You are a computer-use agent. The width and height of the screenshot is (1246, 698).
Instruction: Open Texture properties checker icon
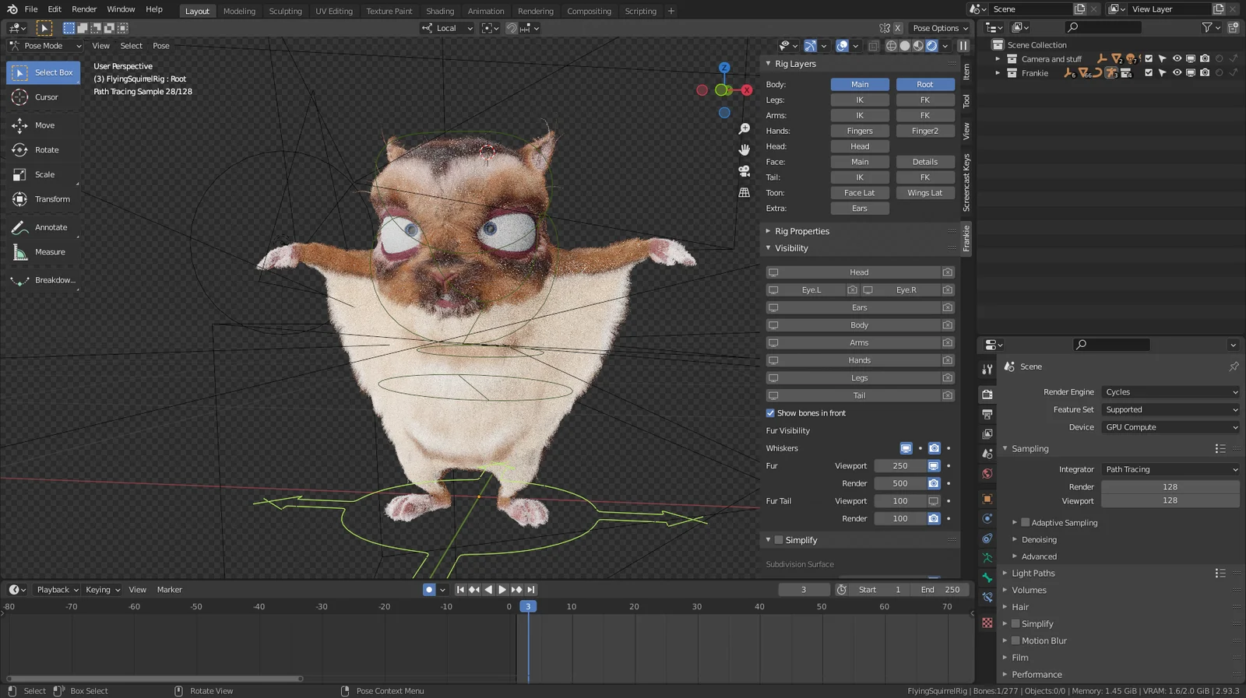point(987,623)
